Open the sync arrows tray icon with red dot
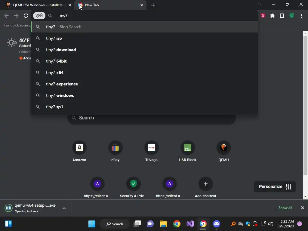Image resolution: width=308 pixels, height=231 pixels. tap(255, 224)
